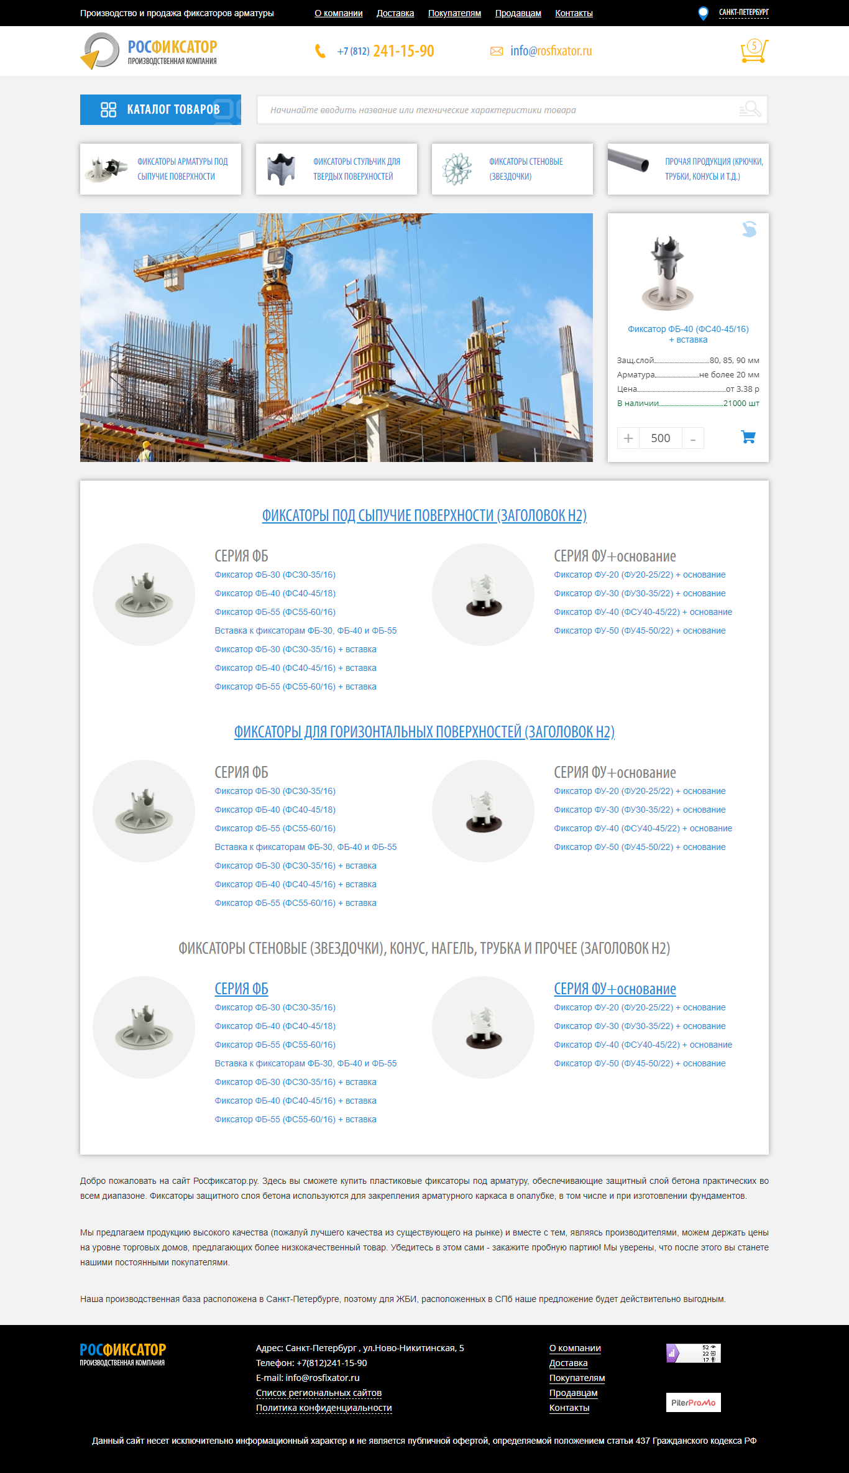Open Продавцам in the top navigation
The image size is (849, 1473).
click(x=518, y=13)
